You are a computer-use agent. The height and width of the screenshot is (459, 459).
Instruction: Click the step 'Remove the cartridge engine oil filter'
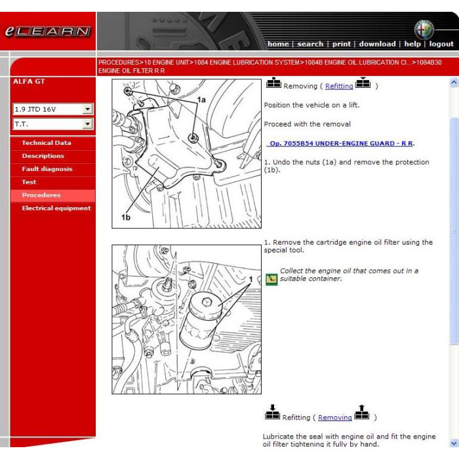pos(348,246)
